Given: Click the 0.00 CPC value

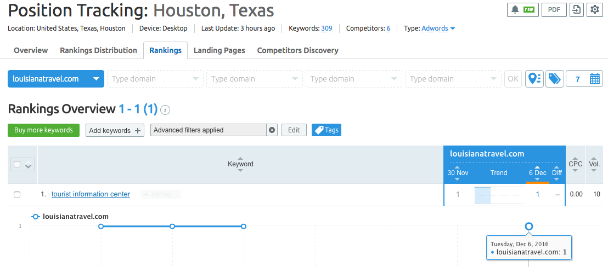Looking at the screenshot, I should pyautogui.click(x=576, y=194).
